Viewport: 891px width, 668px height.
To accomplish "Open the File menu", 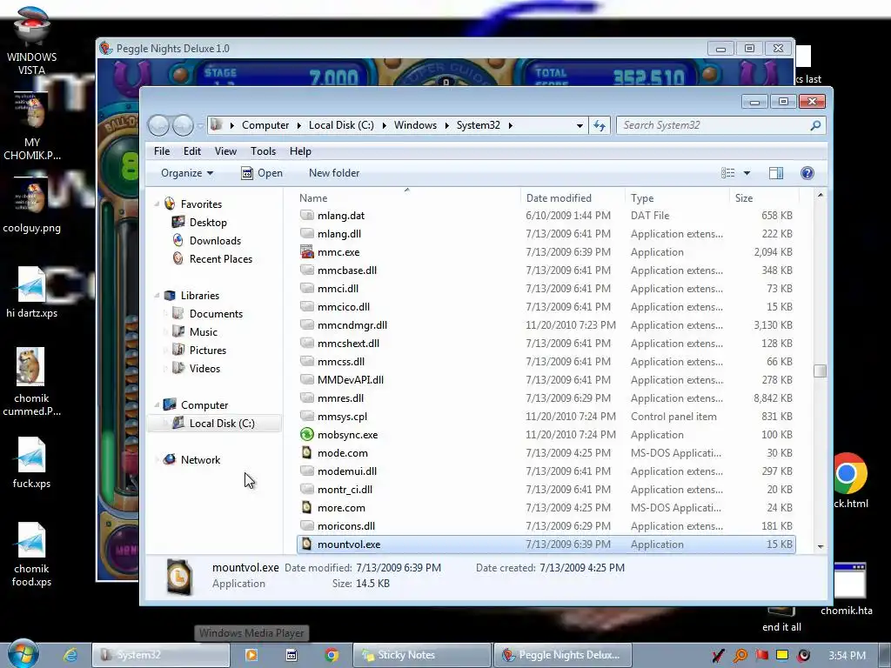I will coord(161,151).
